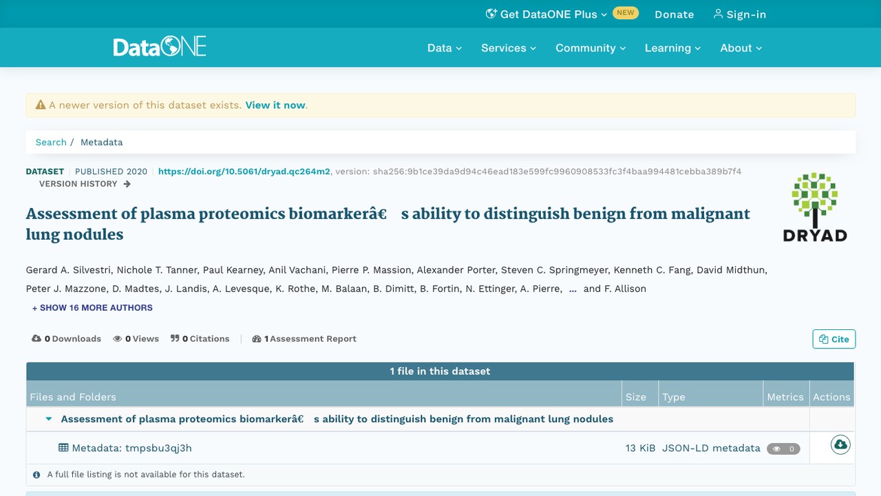Open the 1 Assessment Report link
Image resolution: width=881 pixels, height=496 pixels.
click(304, 339)
